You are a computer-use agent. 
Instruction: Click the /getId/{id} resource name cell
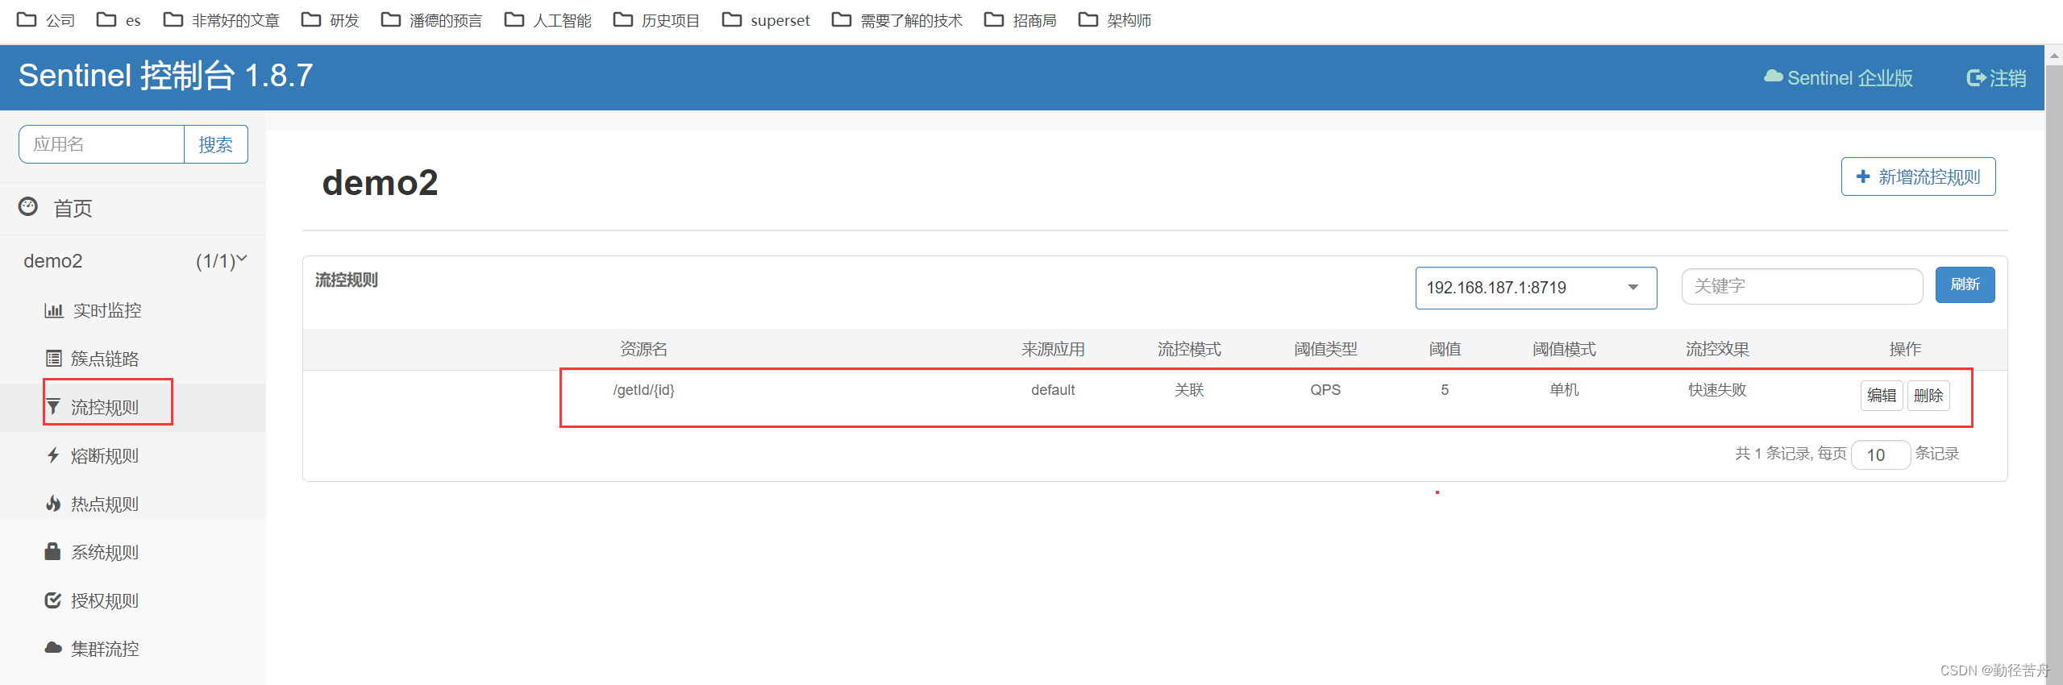643,390
